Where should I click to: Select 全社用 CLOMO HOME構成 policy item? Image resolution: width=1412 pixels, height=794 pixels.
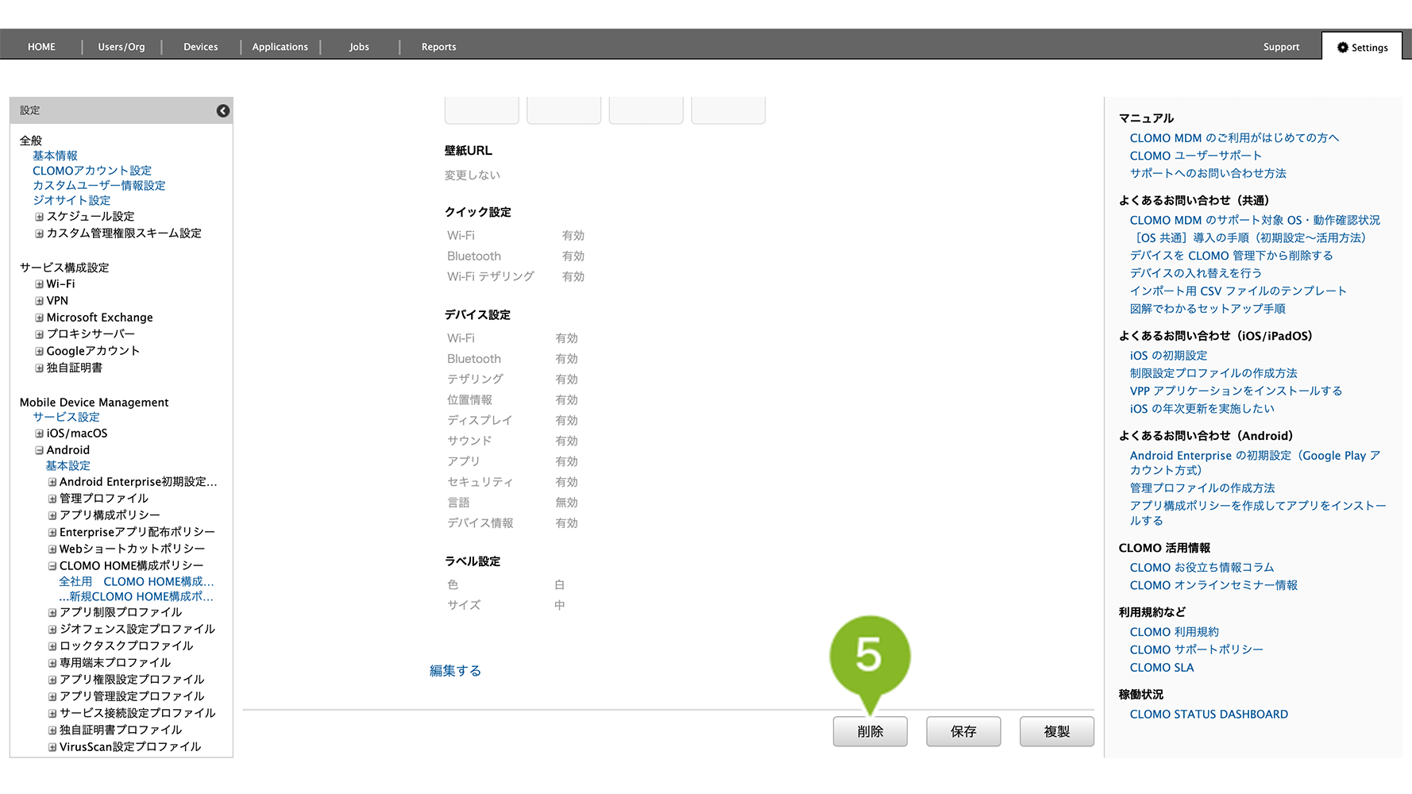pos(136,582)
